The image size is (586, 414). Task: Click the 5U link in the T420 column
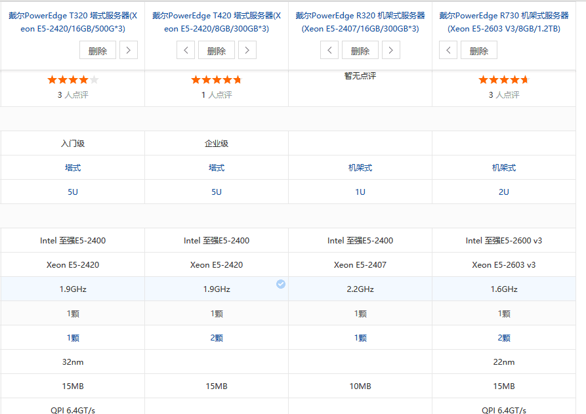(217, 192)
